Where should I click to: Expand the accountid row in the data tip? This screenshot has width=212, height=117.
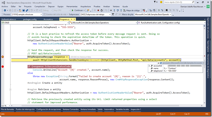[x=149, y=66]
